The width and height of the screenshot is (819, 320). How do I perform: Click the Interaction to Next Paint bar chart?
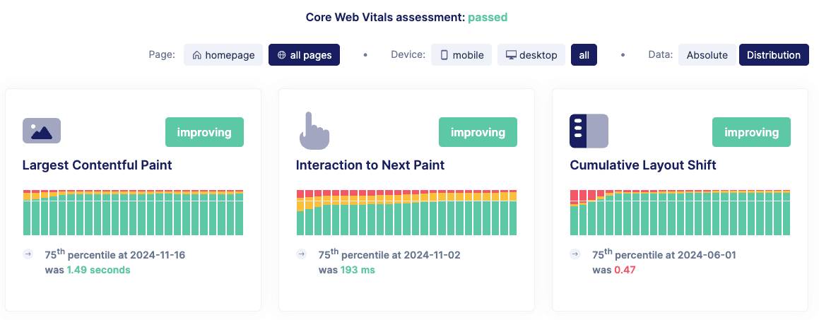[406, 213]
